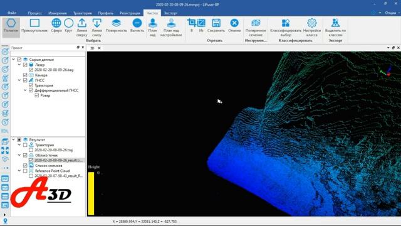Open the Поперечное сечение tool
The height and width of the screenshot is (226, 401).
tap(256, 28)
